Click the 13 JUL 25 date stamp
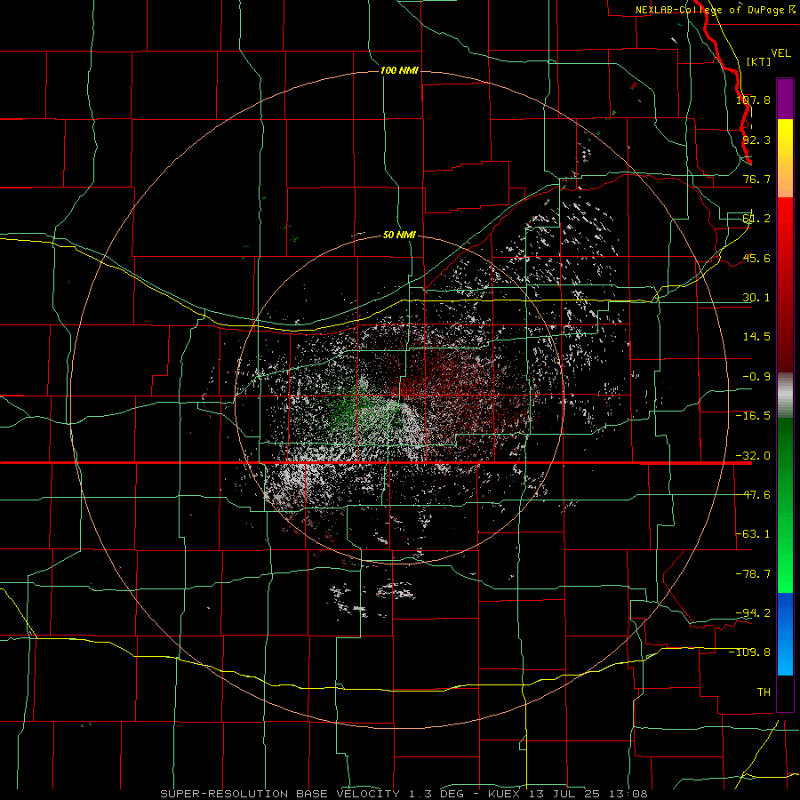 tap(566, 794)
